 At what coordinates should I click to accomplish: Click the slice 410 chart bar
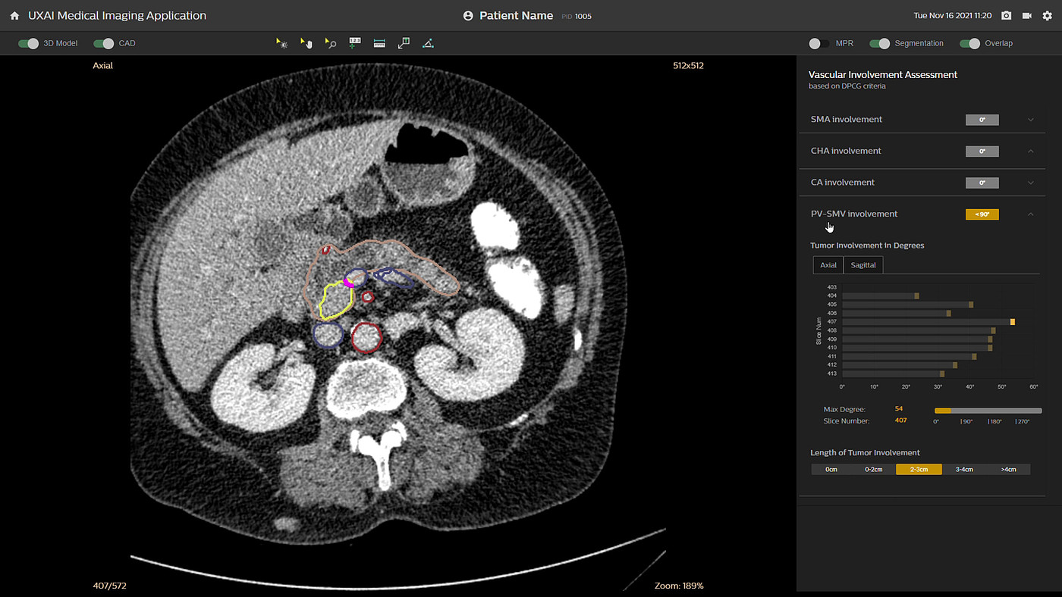[917, 348]
